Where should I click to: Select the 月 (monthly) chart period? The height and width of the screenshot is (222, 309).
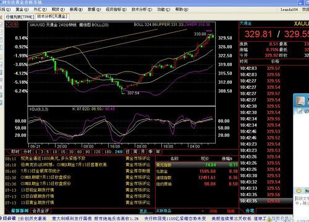coord(143,152)
